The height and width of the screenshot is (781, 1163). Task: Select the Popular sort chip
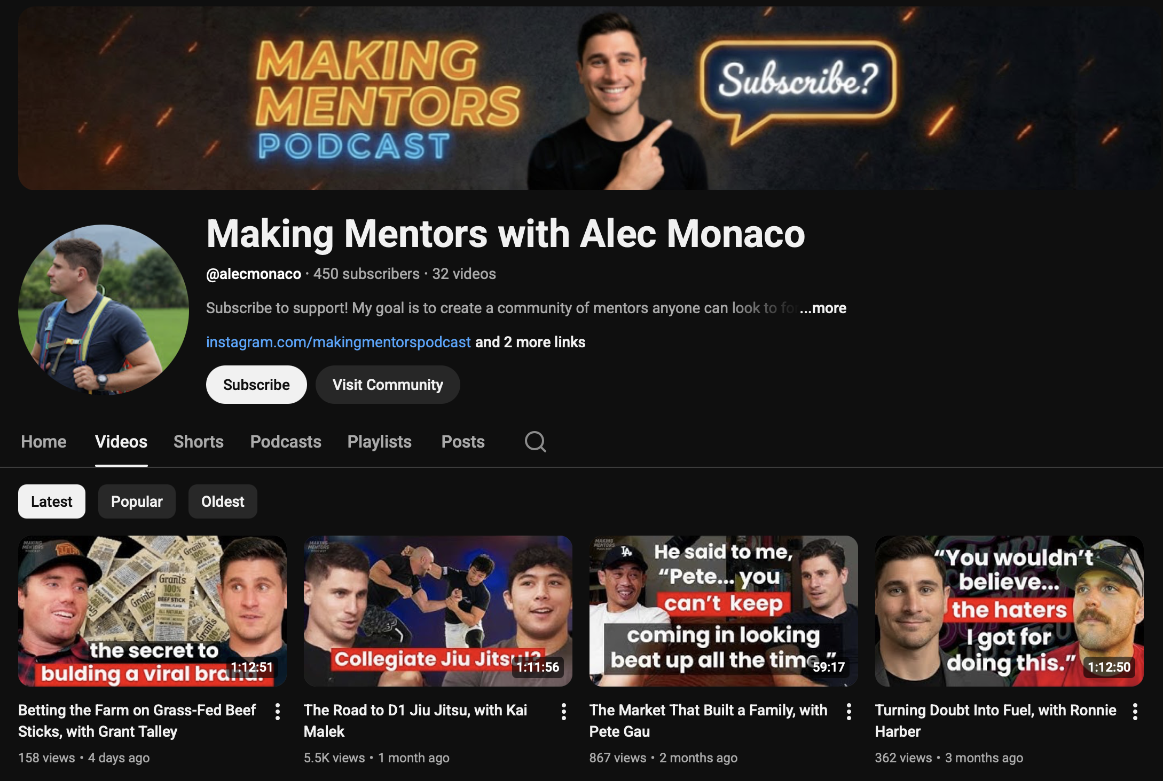click(x=137, y=501)
